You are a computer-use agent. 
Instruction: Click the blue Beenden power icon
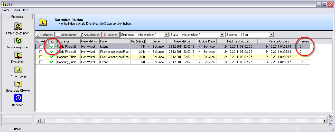(x=18, y=98)
